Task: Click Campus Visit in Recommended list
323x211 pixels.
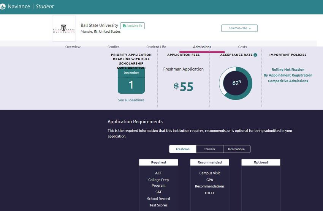Action: [x=210, y=173]
